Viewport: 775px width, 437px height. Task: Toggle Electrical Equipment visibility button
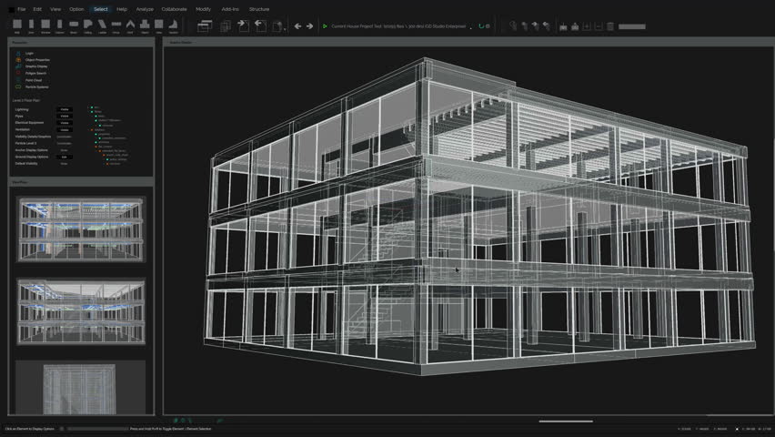65,123
